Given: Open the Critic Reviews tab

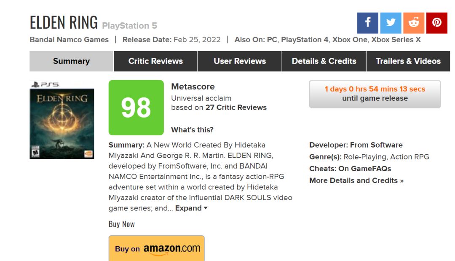Looking at the screenshot, I should coord(155,61).
